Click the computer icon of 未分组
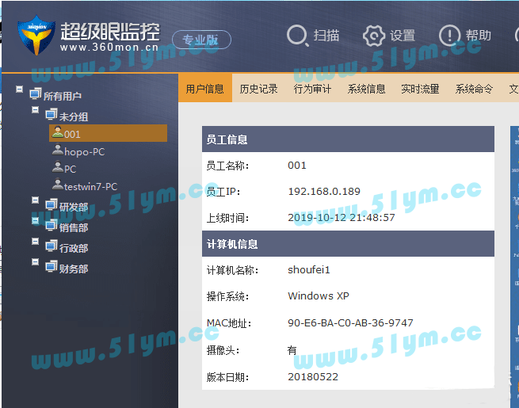519x408 pixels. click(x=52, y=114)
